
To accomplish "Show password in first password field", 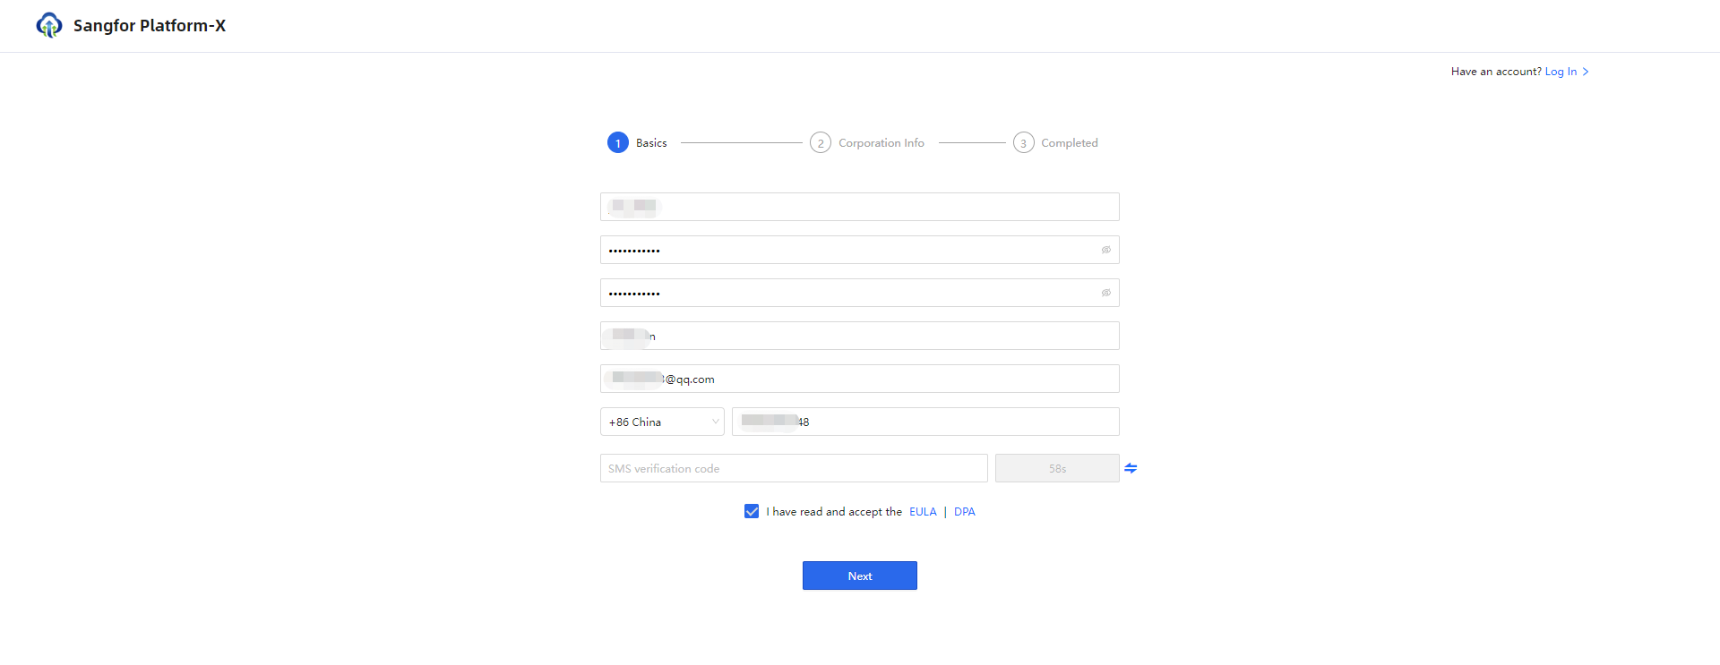I will pyautogui.click(x=1106, y=250).
